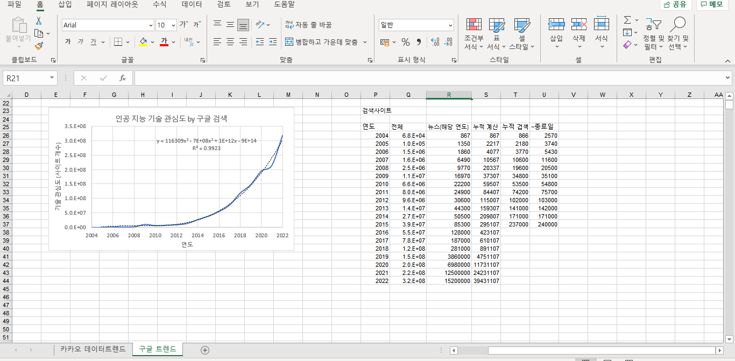Open the 수식 ribbon tab
735x361 pixels.
pos(159,4)
